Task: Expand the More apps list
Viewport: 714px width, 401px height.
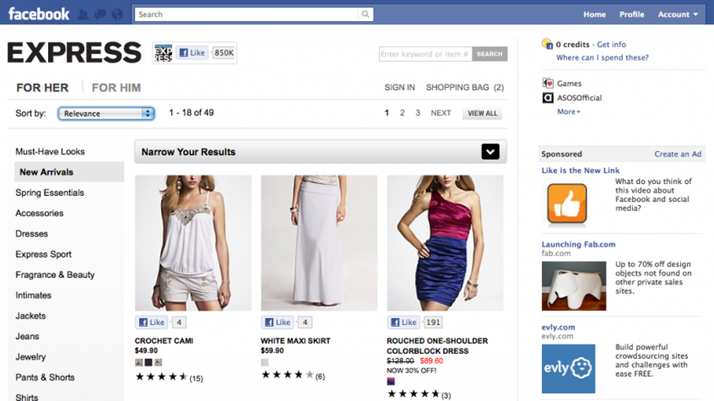Action: click(x=568, y=112)
